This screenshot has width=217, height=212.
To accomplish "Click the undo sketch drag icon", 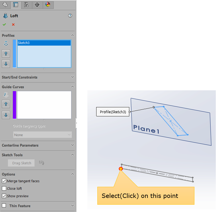I will coord(42,163).
